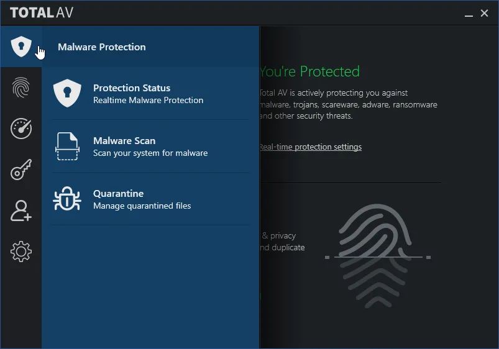
Task: Open the settings gear sidebar icon
Action: [21, 252]
